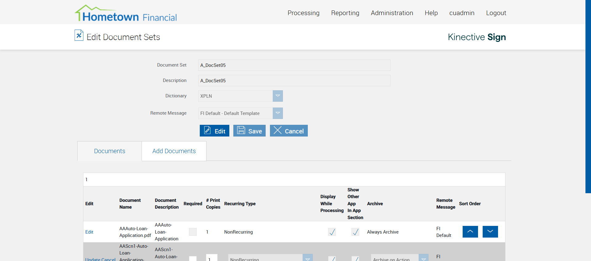Image resolution: width=591 pixels, height=261 pixels.
Task: Open the Processing menu
Action: coord(304,13)
